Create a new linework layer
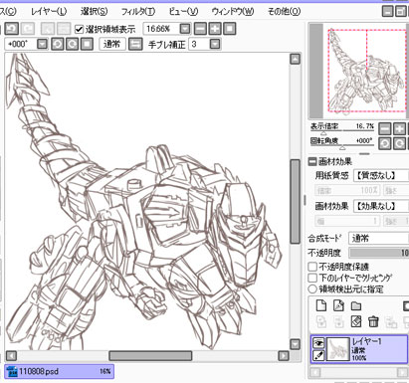The height and width of the screenshot is (383, 409). pos(338,305)
